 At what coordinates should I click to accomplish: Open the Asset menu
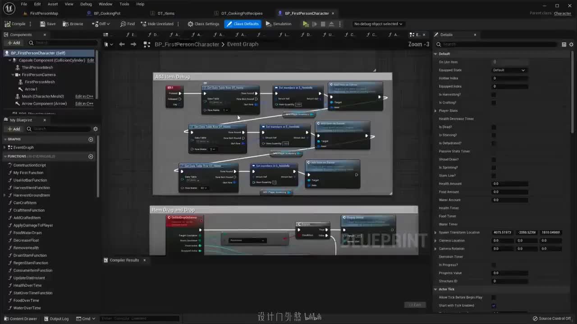(x=53, y=4)
